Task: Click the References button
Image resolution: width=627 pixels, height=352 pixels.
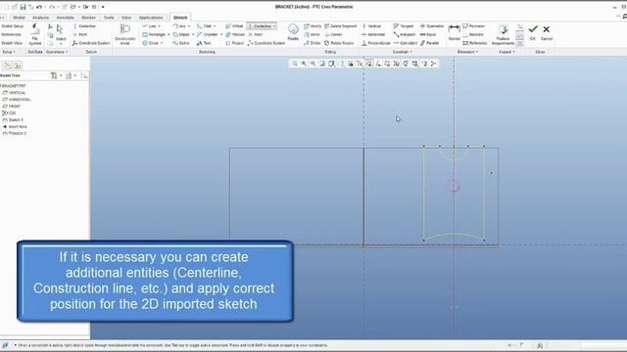Action: tap(11, 35)
